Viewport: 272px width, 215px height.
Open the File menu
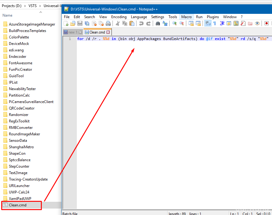click(67, 17)
